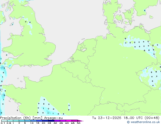Select the 10–15 mm legend color swatch
This screenshot has height=124, width=161.
[34, 121]
